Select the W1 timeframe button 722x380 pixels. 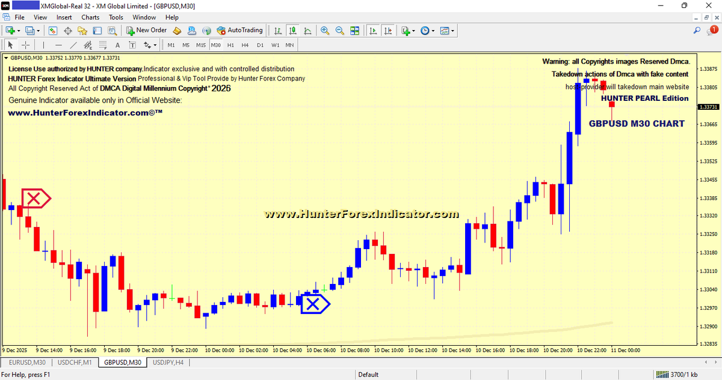(275, 45)
